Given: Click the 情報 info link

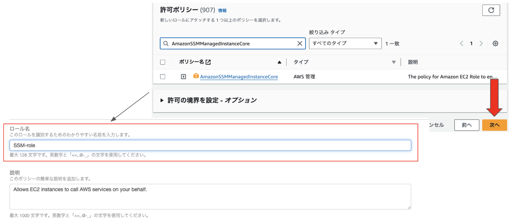Looking at the screenshot, I should [x=222, y=11].
